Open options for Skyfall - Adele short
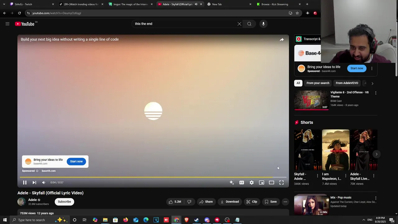 coord(317,176)
